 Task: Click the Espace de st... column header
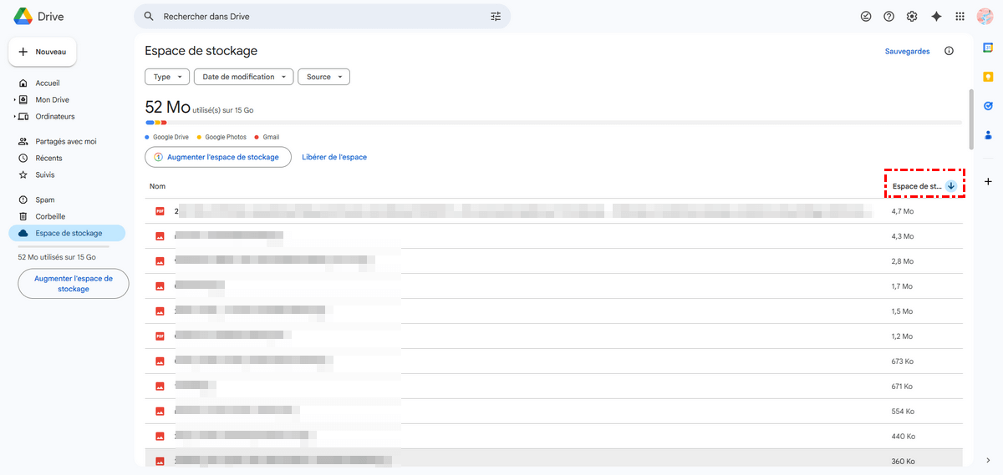[x=917, y=186]
